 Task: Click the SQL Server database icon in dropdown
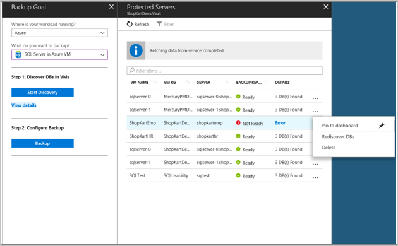point(18,54)
